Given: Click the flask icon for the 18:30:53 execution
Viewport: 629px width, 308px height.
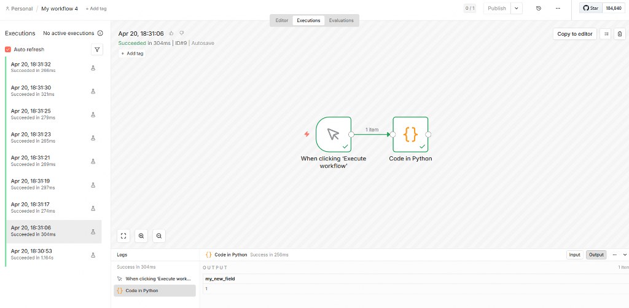Looking at the screenshot, I should click(x=93, y=255).
